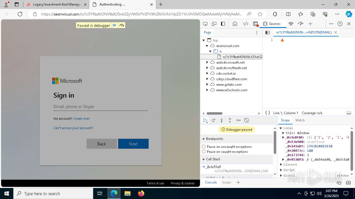Pretty print source with curly braces icon
This screenshot has height=199, width=355.
point(268,113)
